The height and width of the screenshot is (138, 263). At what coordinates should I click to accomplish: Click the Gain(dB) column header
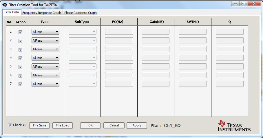click(156, 22)
